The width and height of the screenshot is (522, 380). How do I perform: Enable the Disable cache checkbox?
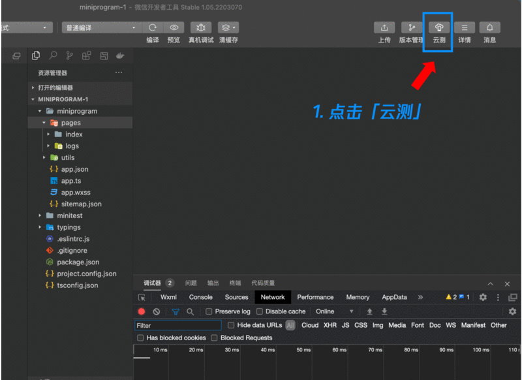pyautogui.click(x=259, y=311)
